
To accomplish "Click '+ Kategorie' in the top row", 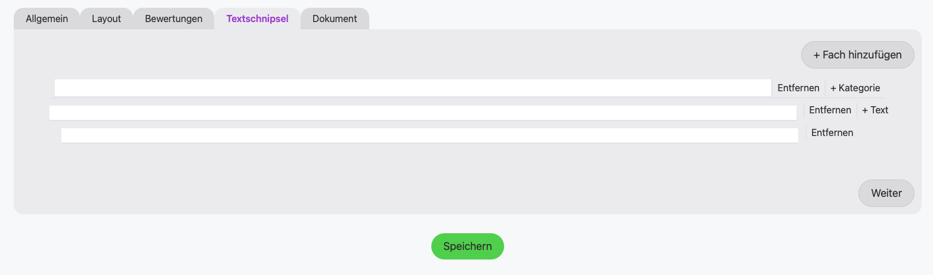I will click(855, 88).
